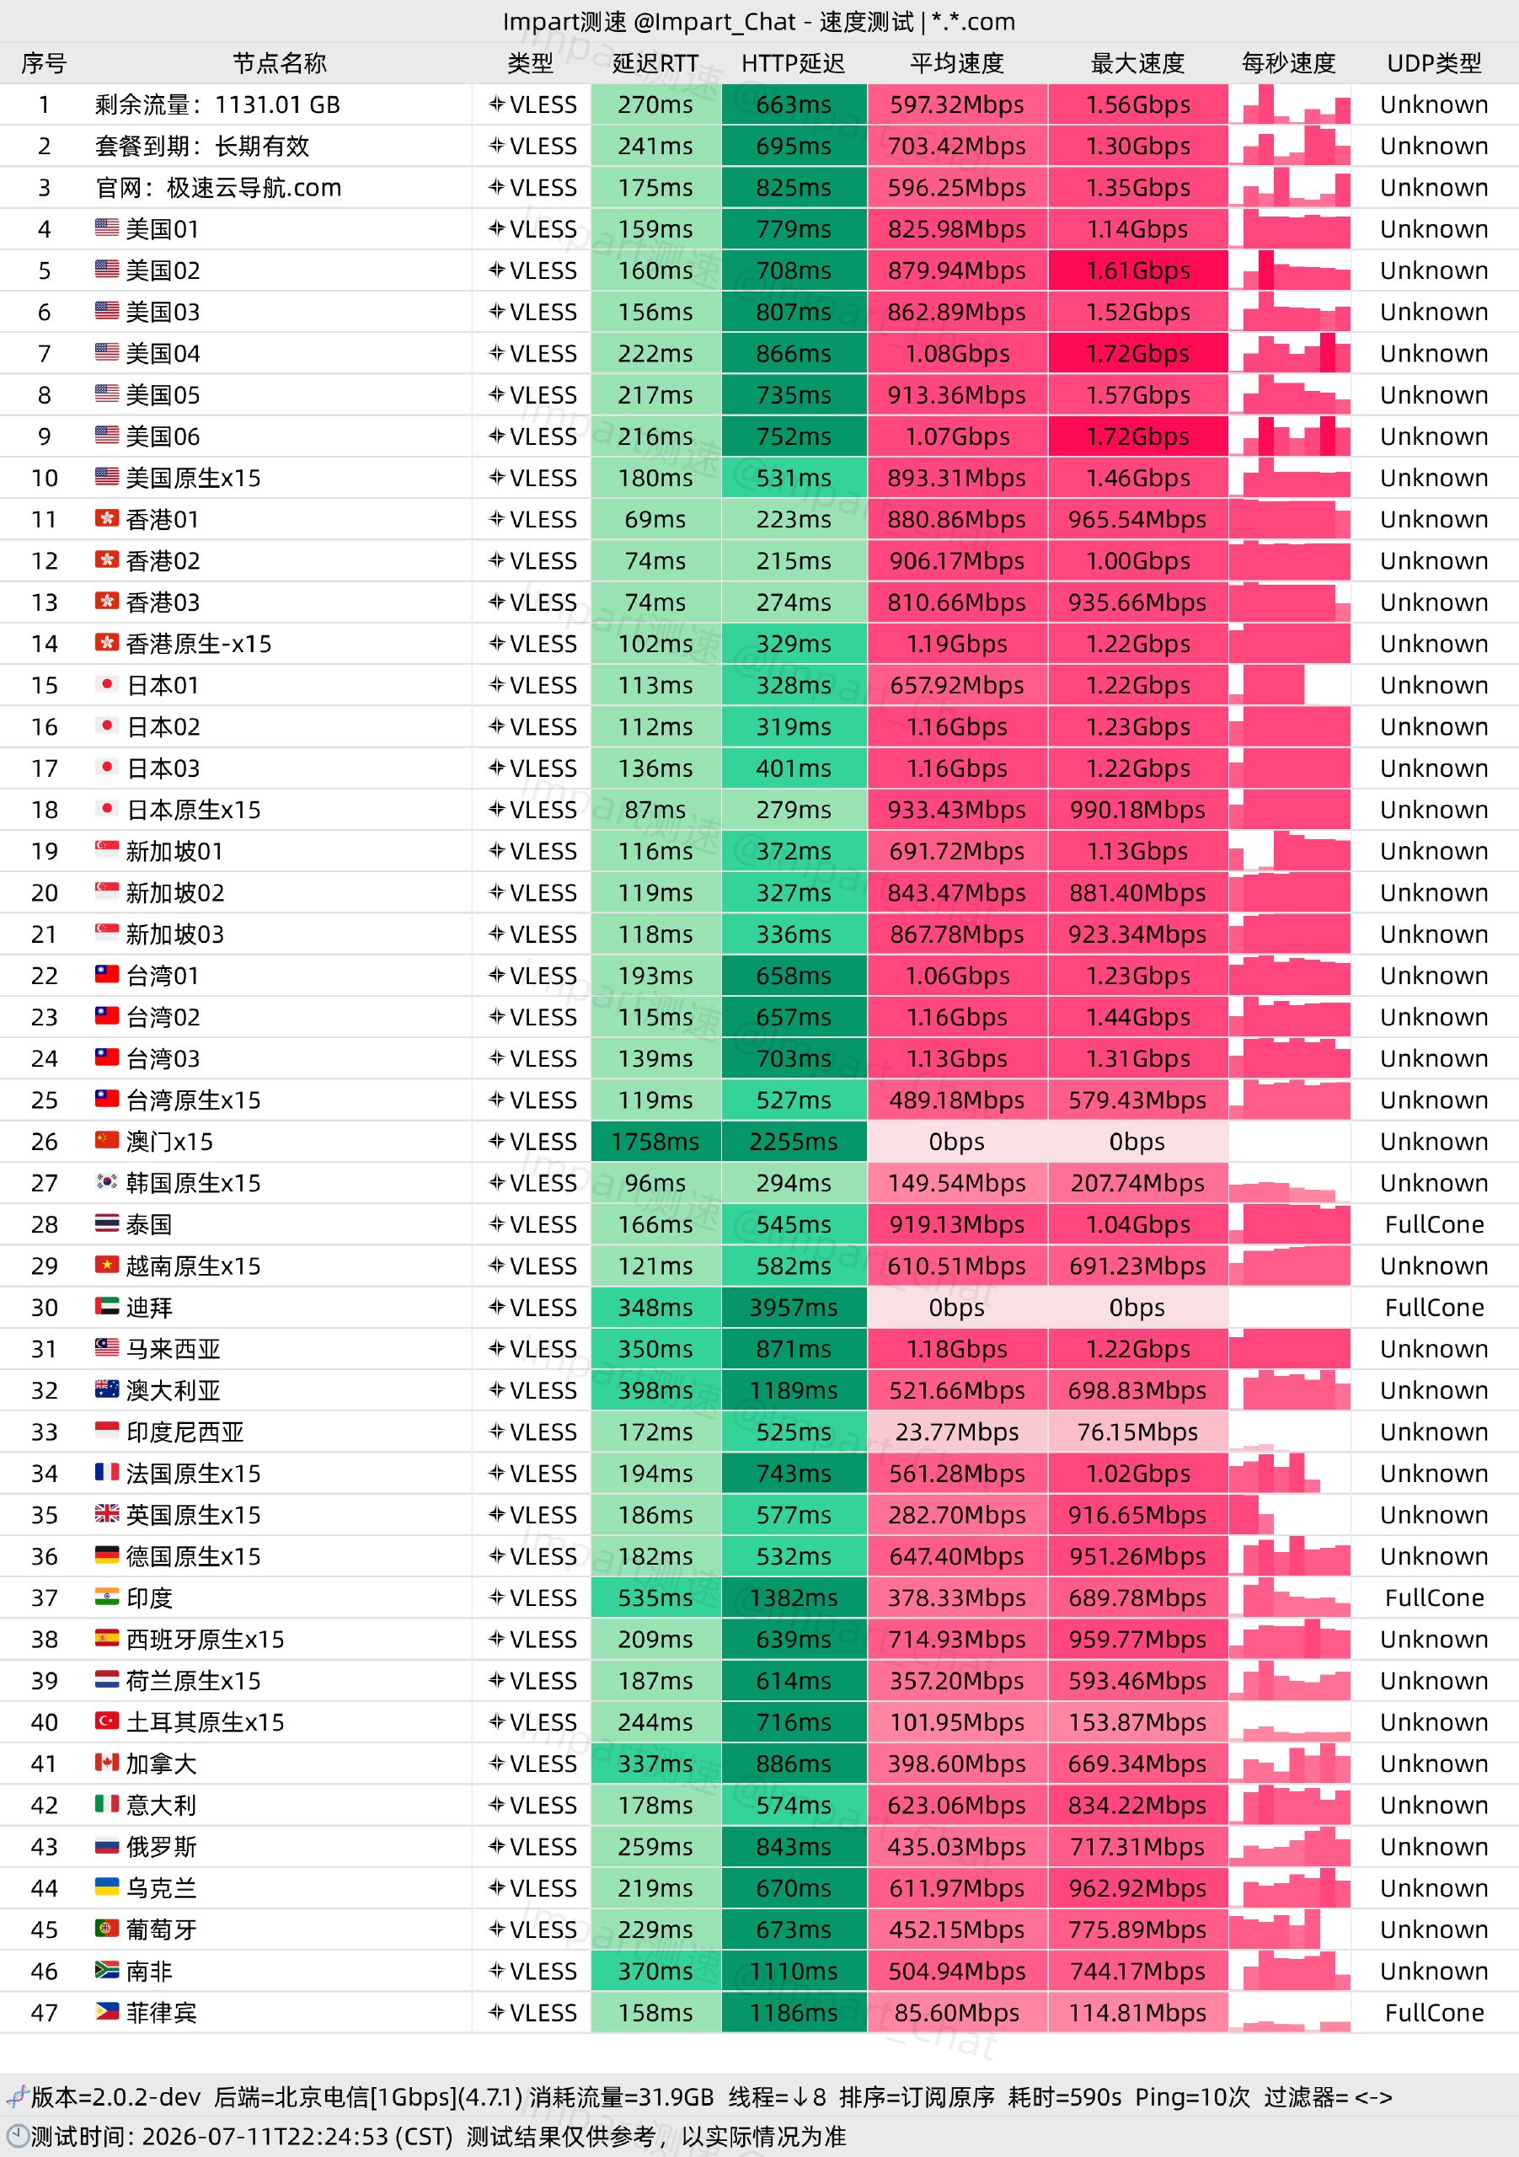Click the VLESS protocol icon in row 1
The image size is (1519, 2157).
497,104
